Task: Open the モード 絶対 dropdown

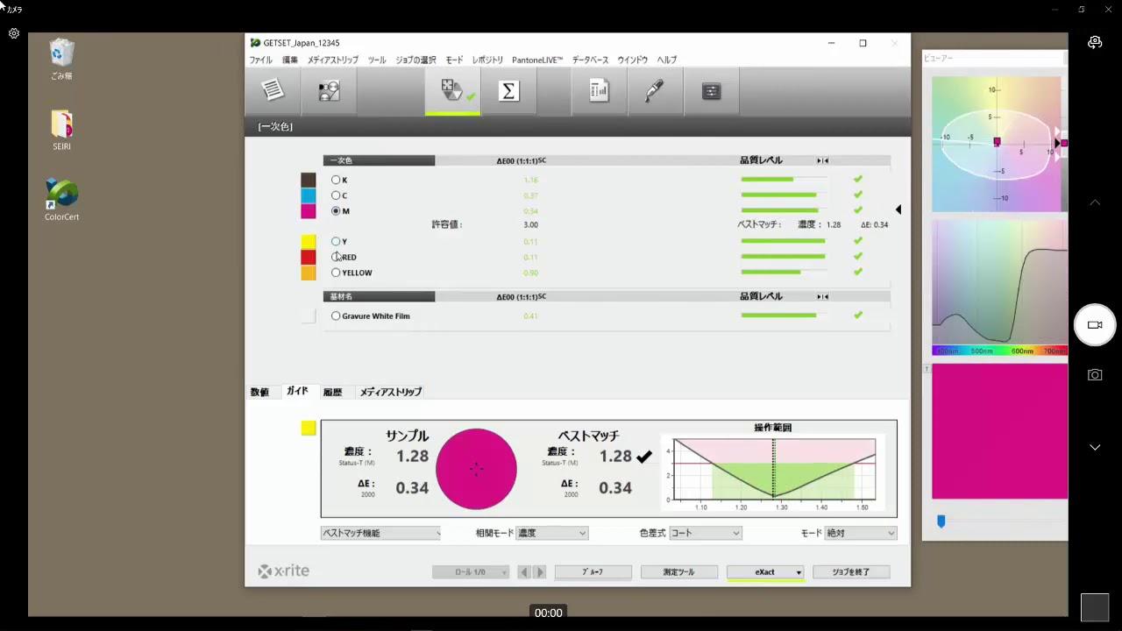Action: pos(860,533)
